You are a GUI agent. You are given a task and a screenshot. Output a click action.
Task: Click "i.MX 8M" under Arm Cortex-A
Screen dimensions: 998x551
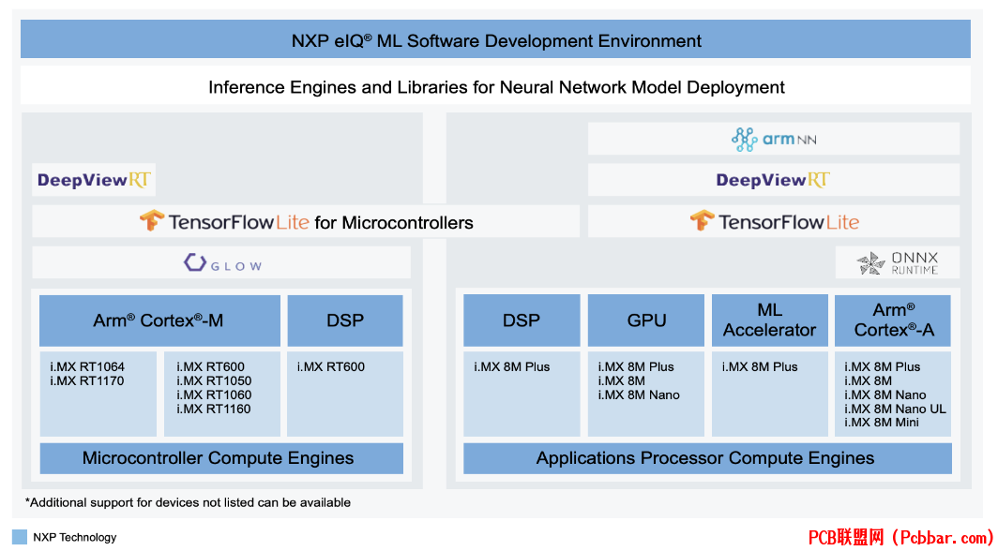click(x=869, y=380)
